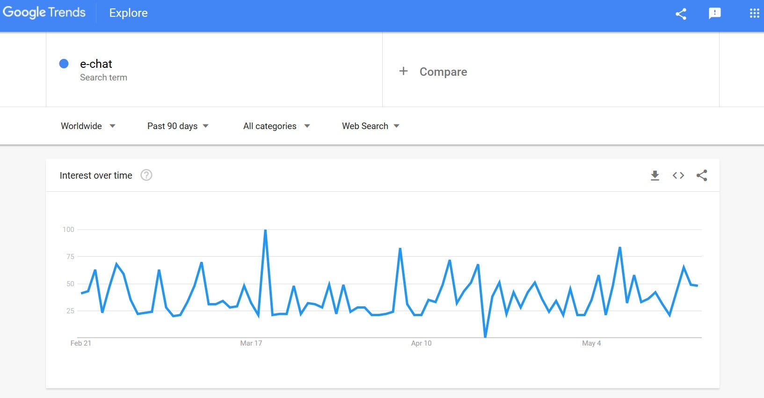Click the chart peak at 100
Image resolution: width=764 pixels, height=398 pixels.
pos(265,230)
